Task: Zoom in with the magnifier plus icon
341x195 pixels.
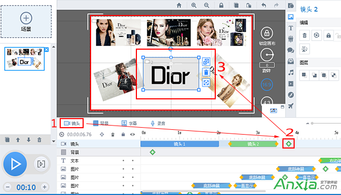Action: click(193, 5)
